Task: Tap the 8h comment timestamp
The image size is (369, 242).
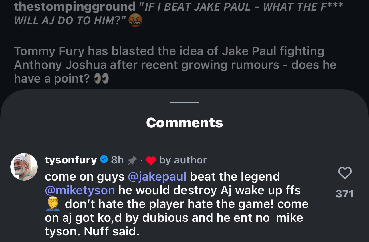Action: [x=117, y=160]
